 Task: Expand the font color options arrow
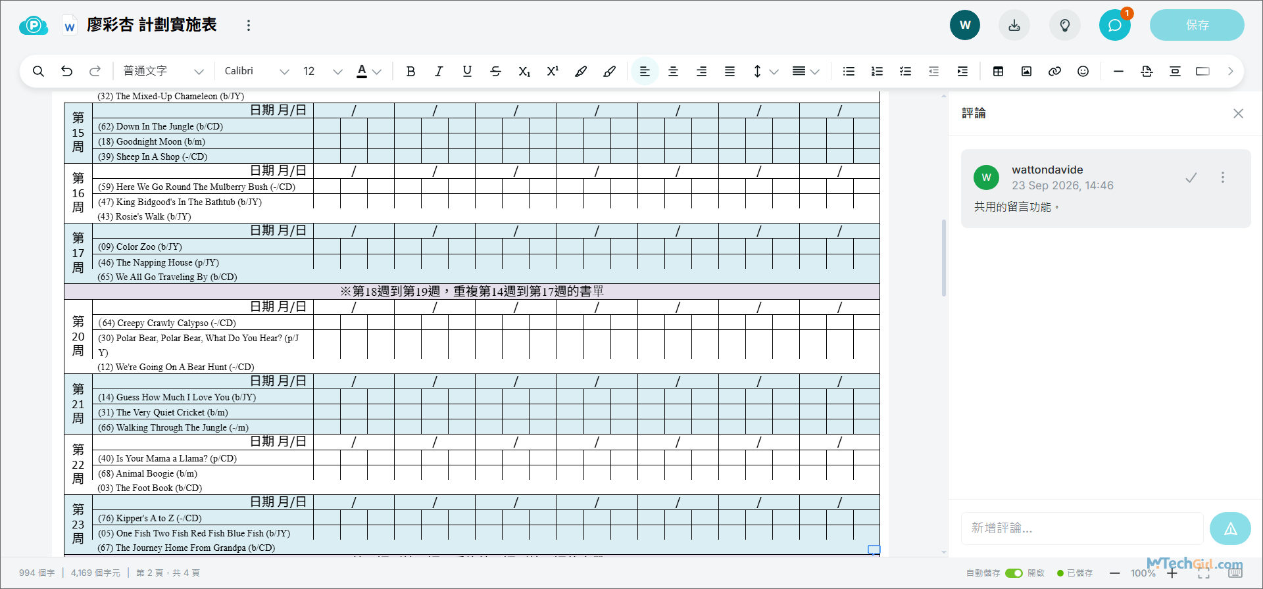tap(377, 72)
